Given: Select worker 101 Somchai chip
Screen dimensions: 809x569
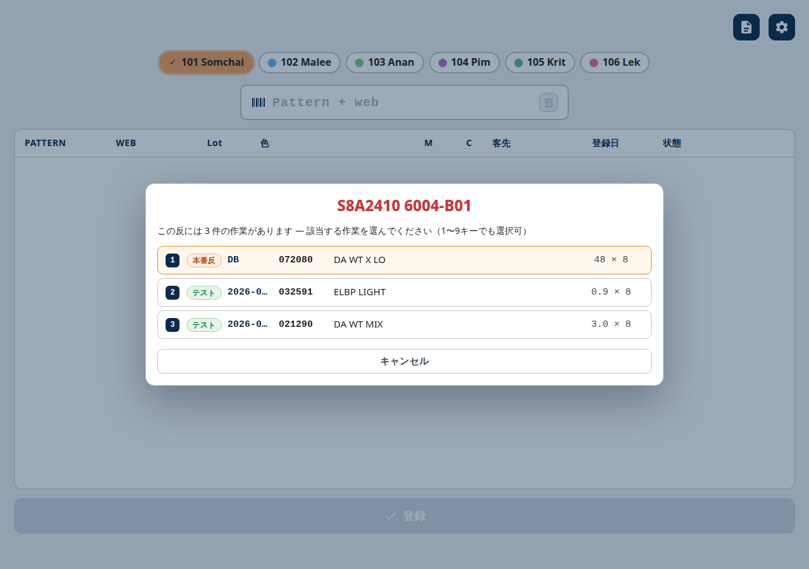Looking at the screenshot, I should pos(206,63).
